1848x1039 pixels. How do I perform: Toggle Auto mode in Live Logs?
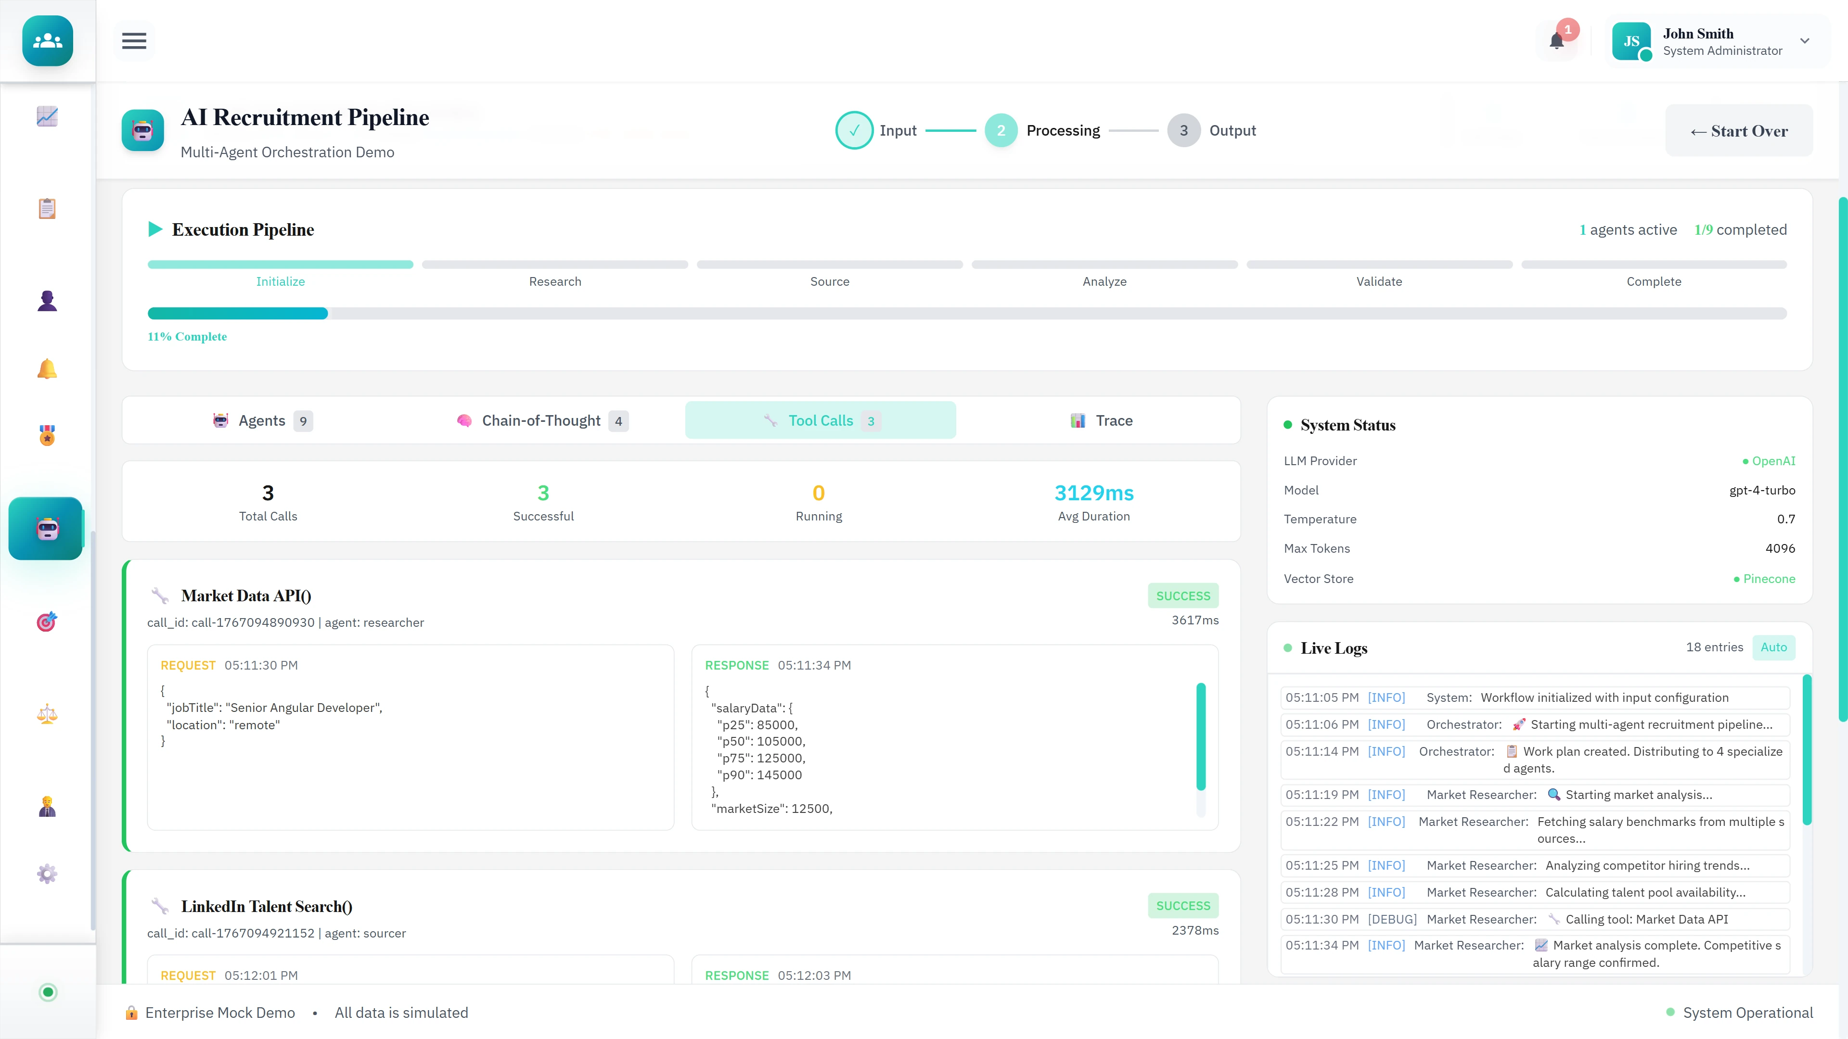1774,647
